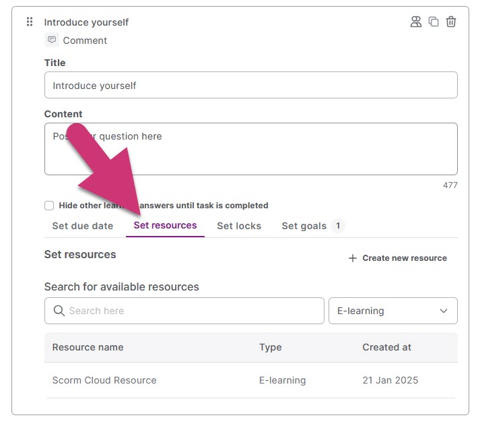Select the Scorm Cloud Resource row
The width and height of the screenshot is (478, 428).
104,380
